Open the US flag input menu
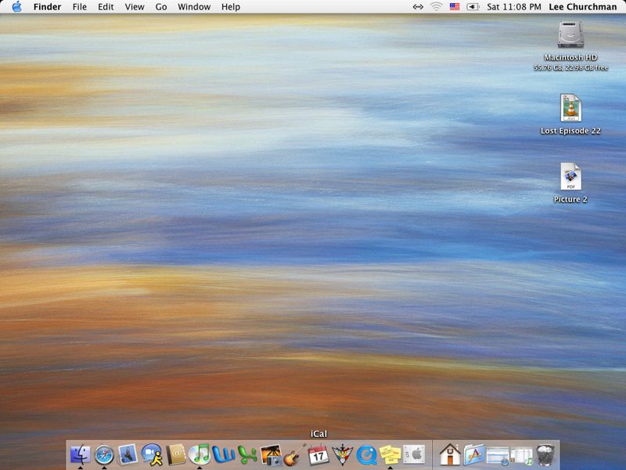Viewport: 626px width, 470px height. click(x=455, y=7)
